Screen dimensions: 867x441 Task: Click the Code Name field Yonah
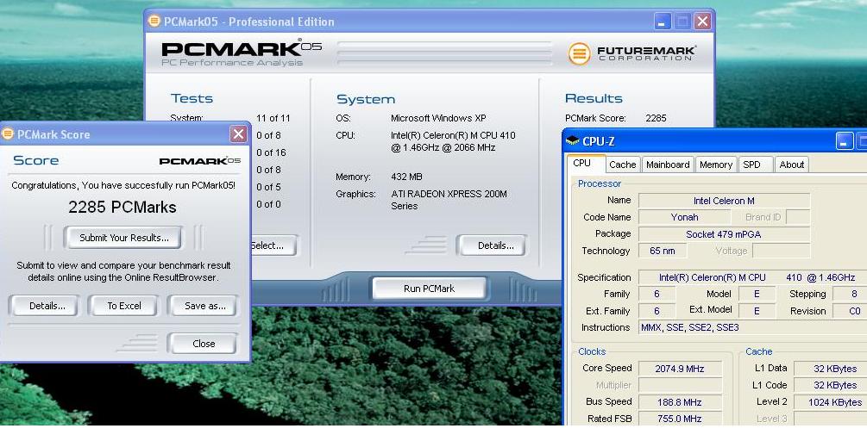684,217
